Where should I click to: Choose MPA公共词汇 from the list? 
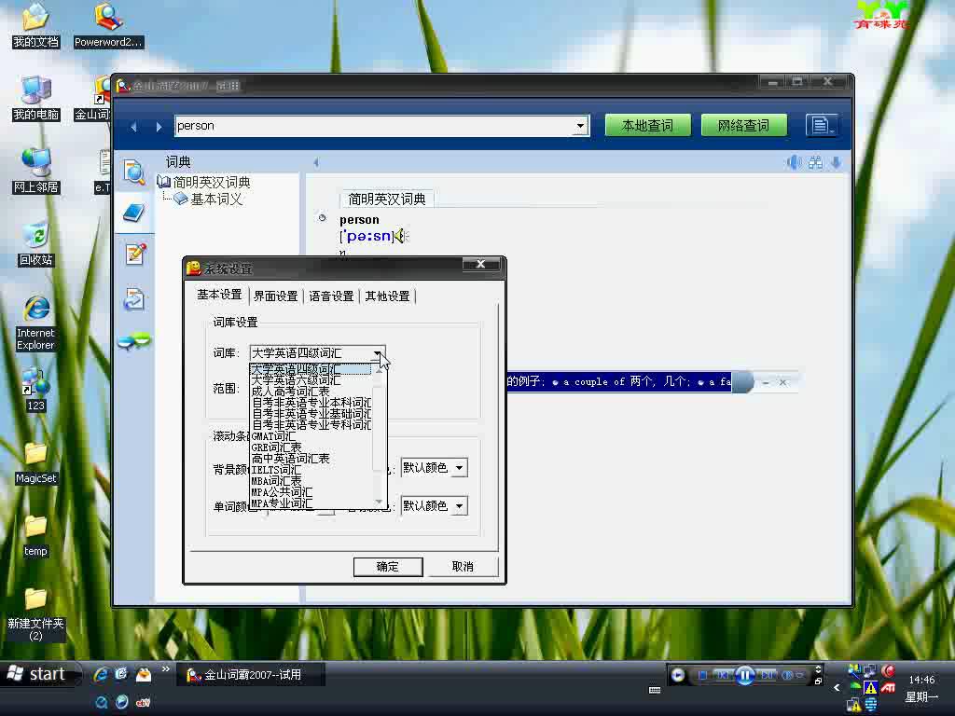[311, 492]
